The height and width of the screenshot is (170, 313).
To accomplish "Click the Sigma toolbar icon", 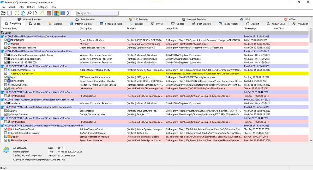I will pyautogui.click(x=69, y=13).
